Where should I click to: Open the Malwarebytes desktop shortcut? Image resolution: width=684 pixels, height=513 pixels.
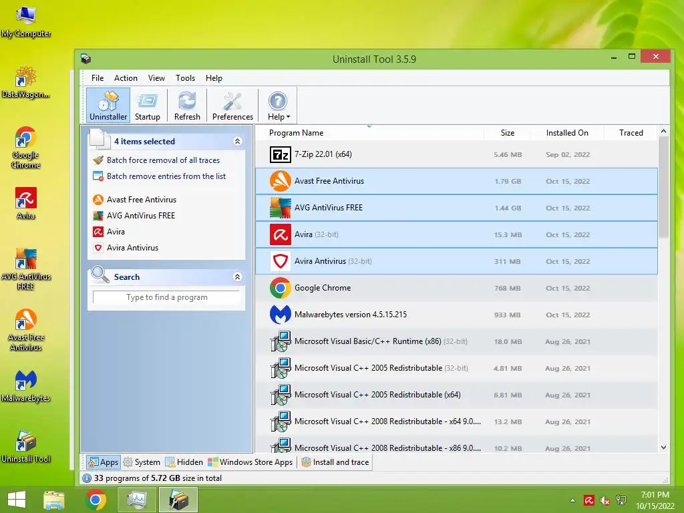[26, 385]
